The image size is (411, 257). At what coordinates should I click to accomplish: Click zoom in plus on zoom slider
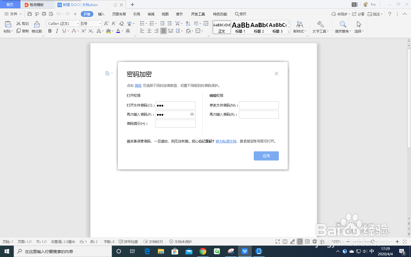click(397, 242)
